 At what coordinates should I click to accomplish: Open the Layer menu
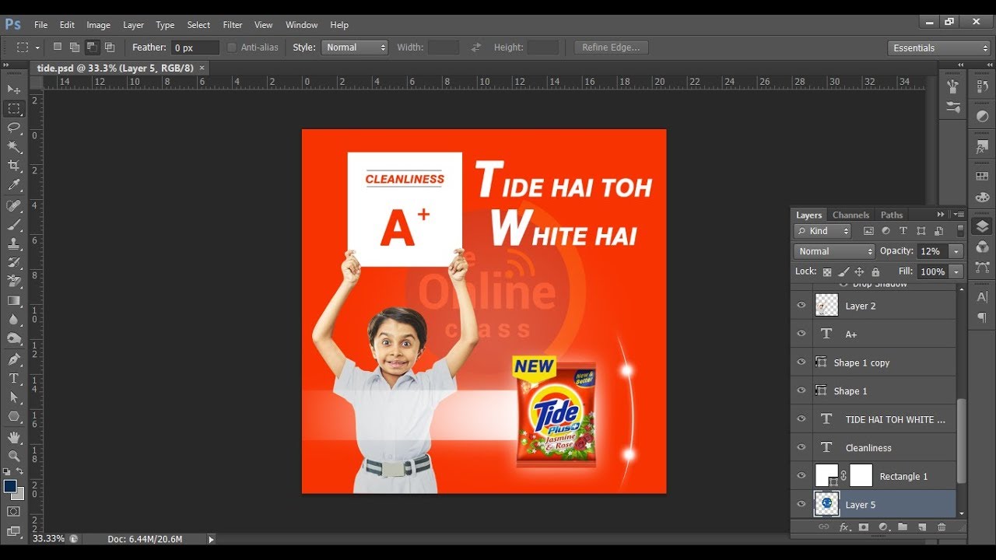click(x=133, y=25)
